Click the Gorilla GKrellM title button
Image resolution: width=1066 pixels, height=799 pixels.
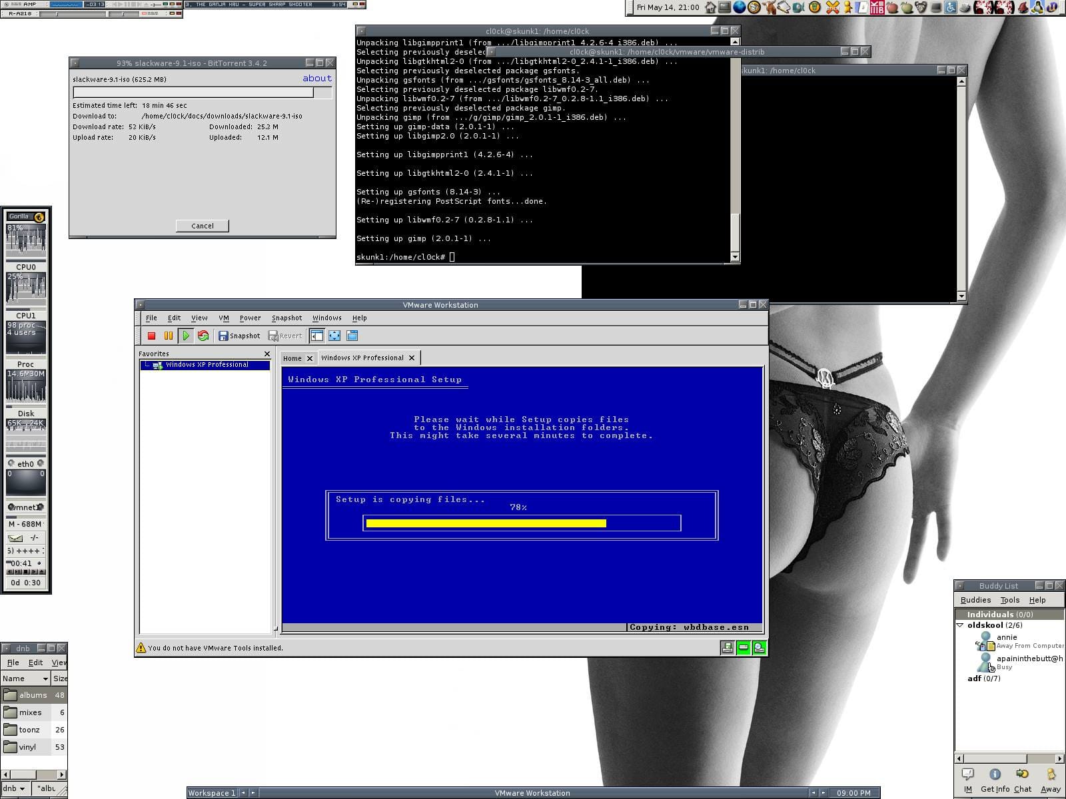[26, 216]
